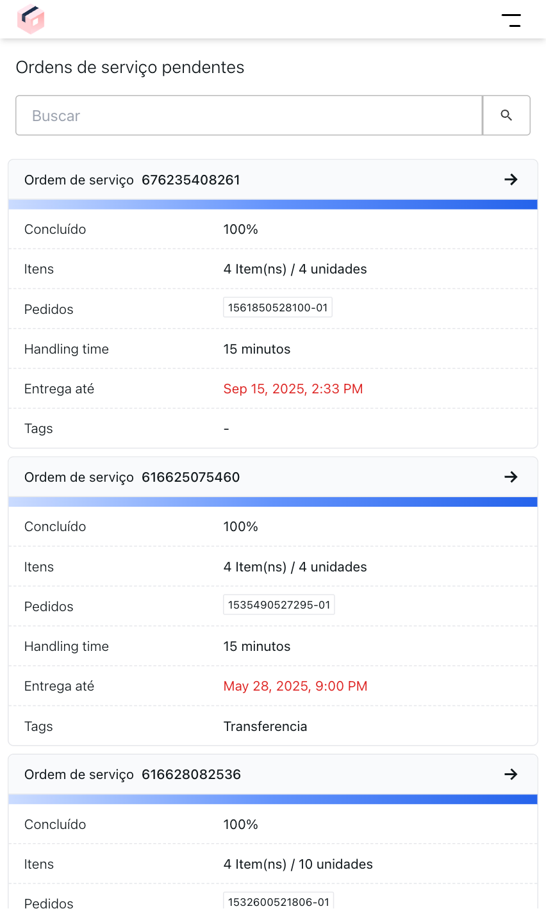Click the red date 'Sep 15, 2025, 2:33 PM'

click(293, 389)
